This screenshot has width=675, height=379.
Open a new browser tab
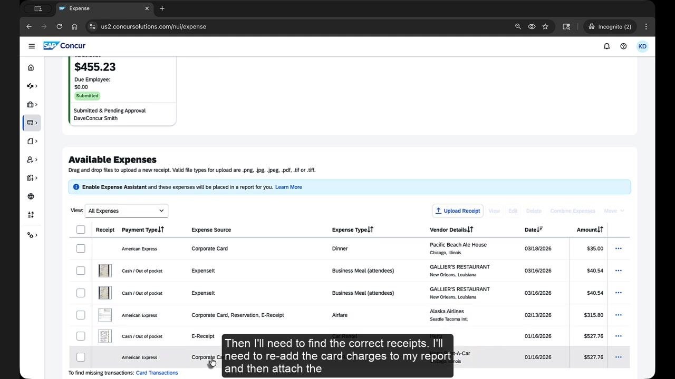162,8
